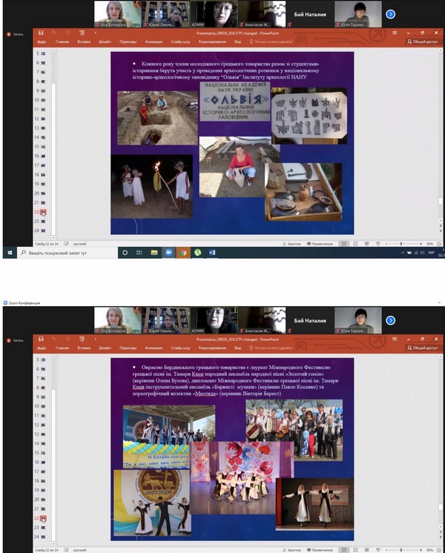This screenshot has width=445, height=553.
Task: Click Redo arrow in upper screenshot's title bar
Action: tap(67, 33)
